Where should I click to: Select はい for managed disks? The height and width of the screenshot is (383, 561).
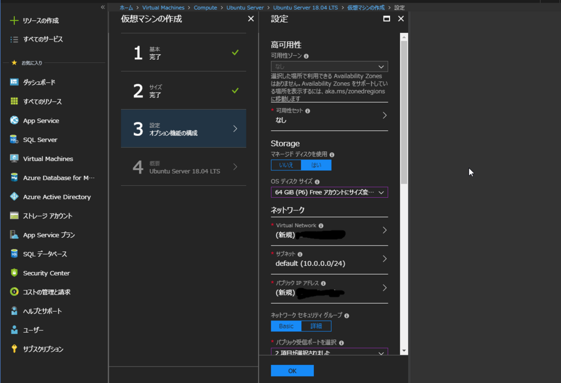pyautogui.click(x=316, y=165)
